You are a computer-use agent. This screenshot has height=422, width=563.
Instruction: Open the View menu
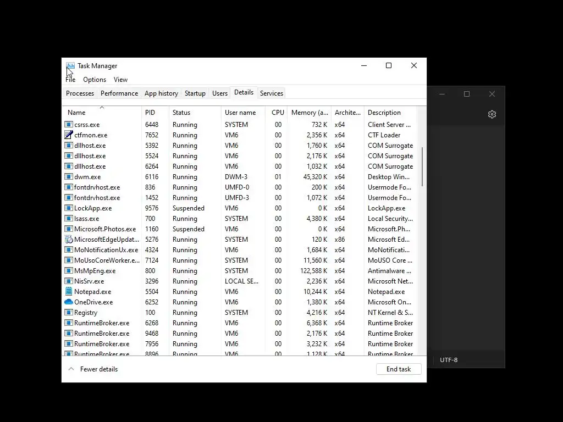click(120, 80)
